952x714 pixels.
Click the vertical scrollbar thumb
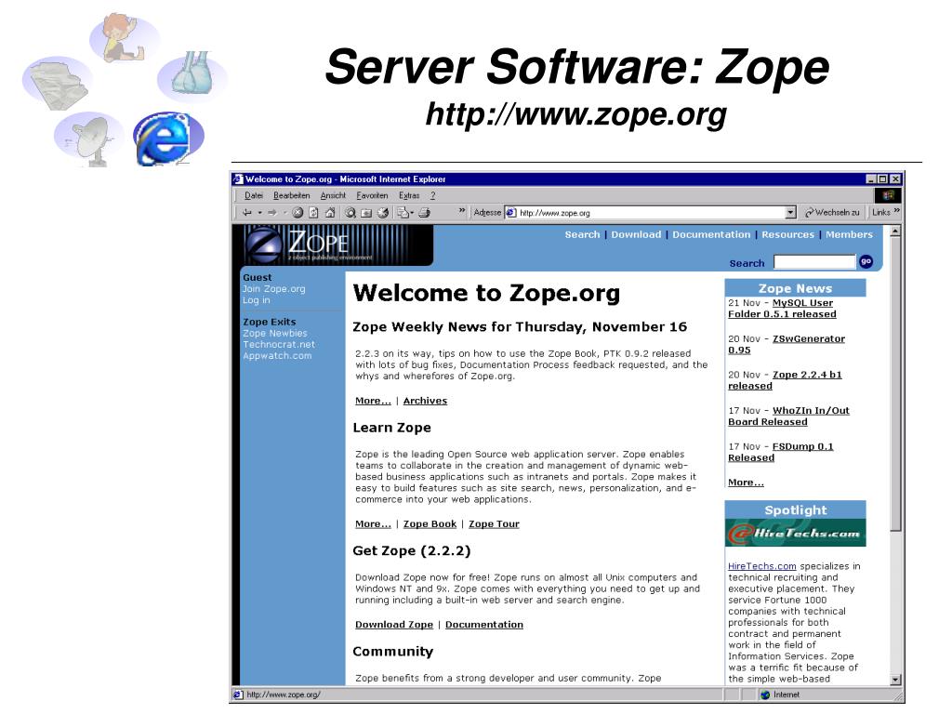click(x=895, y=384)
